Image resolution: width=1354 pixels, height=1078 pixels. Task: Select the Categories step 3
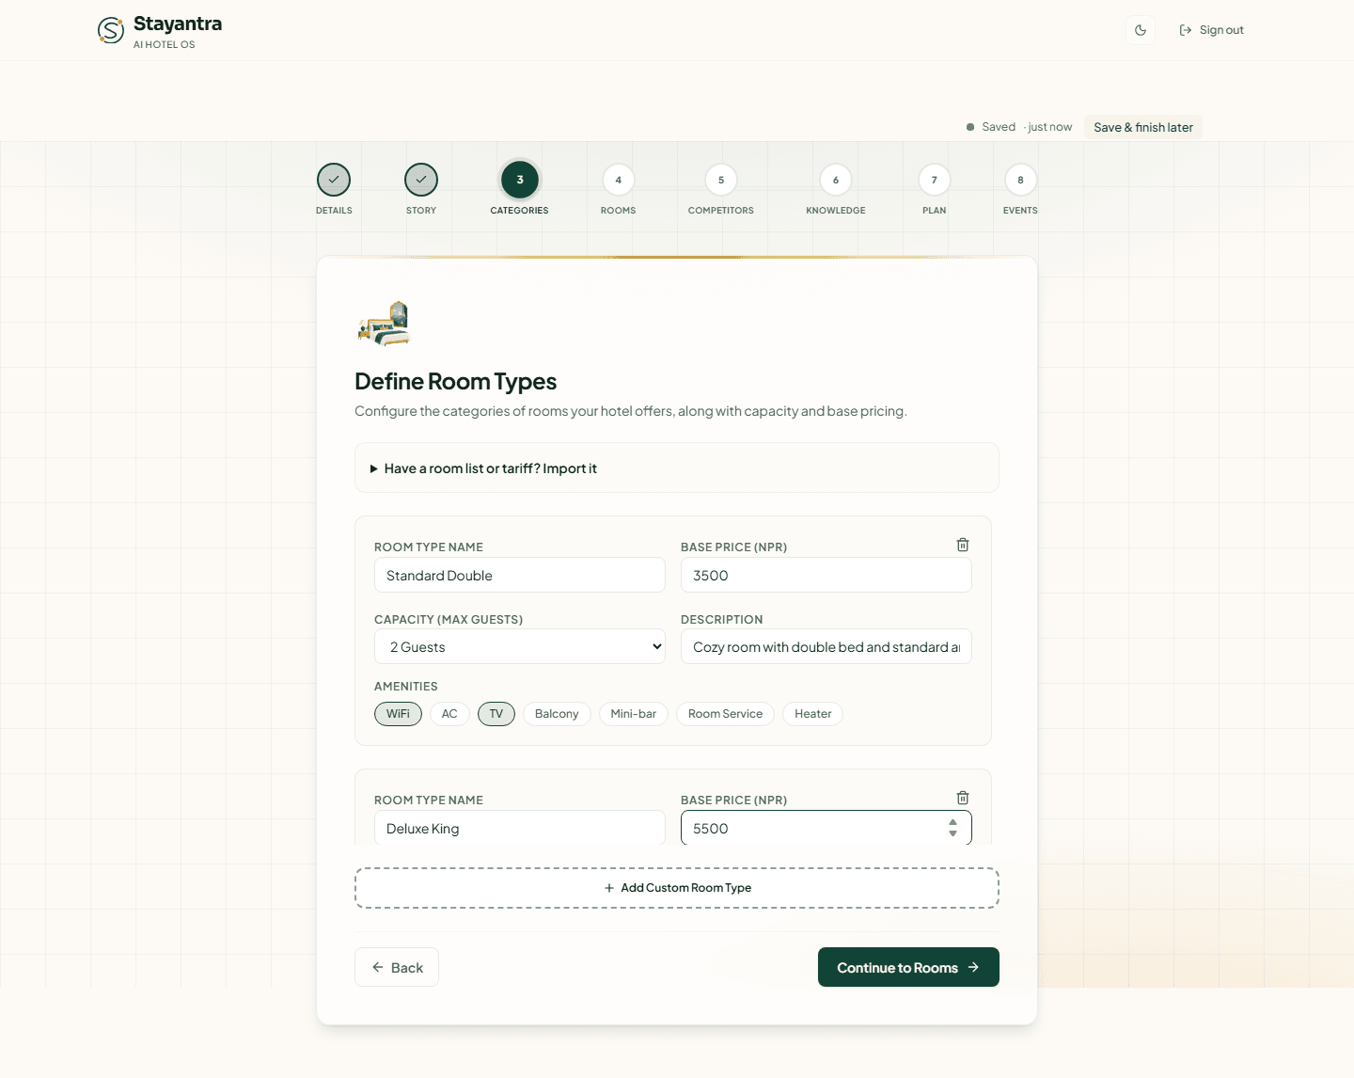(520, 180)
